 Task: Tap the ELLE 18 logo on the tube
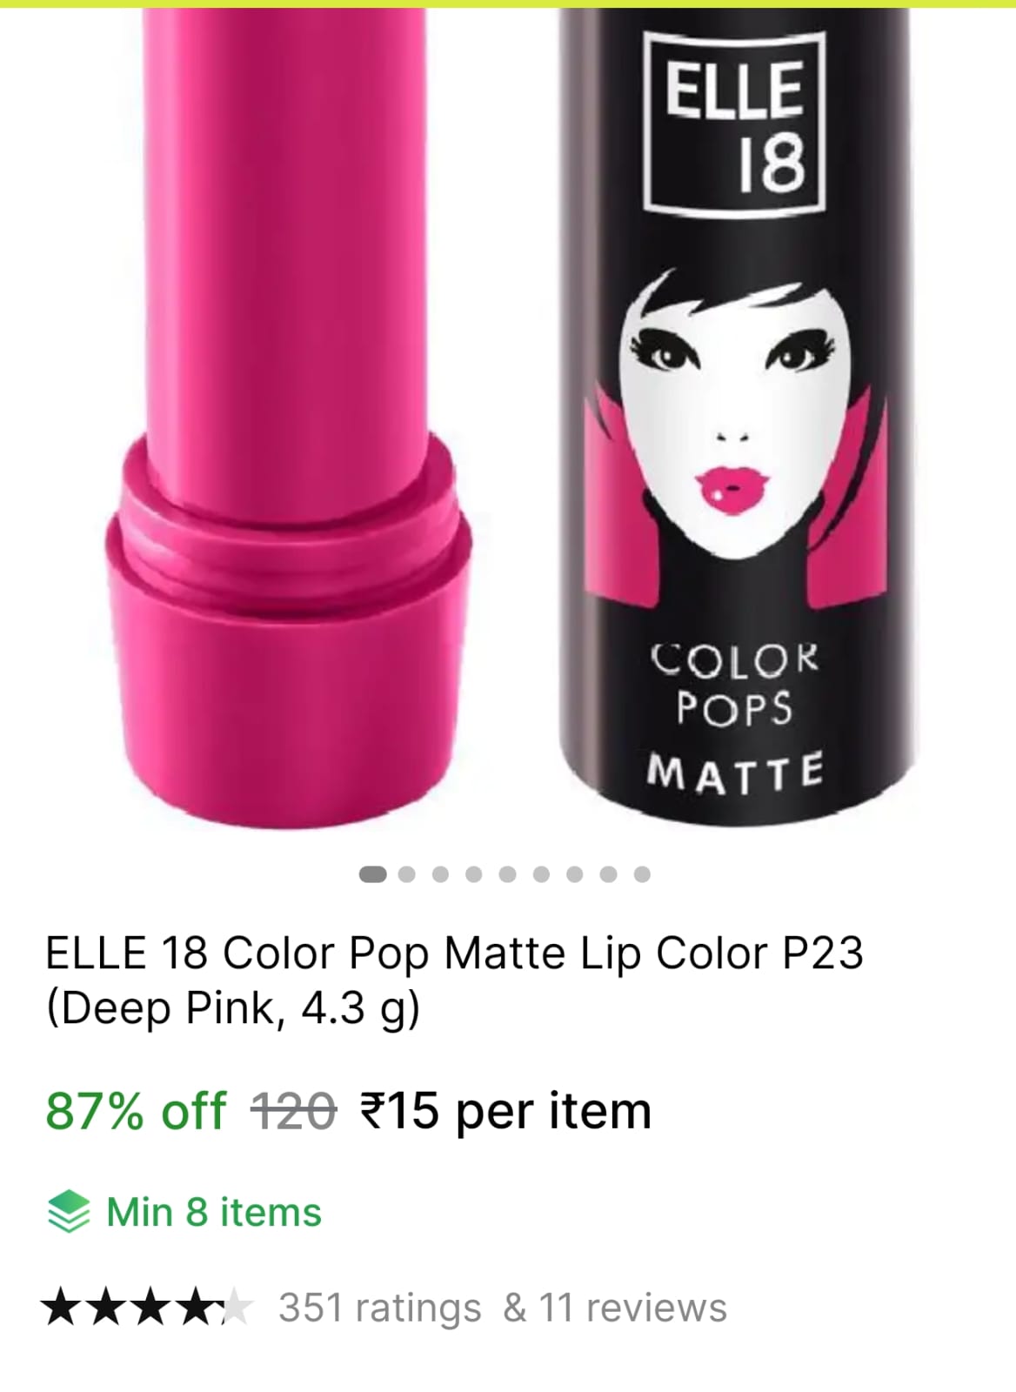734,124
